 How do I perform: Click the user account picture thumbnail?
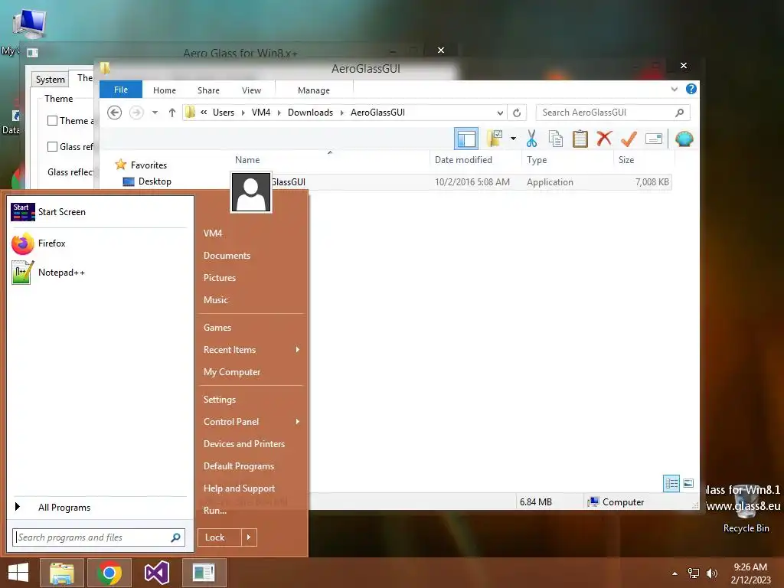pos(251,192)
